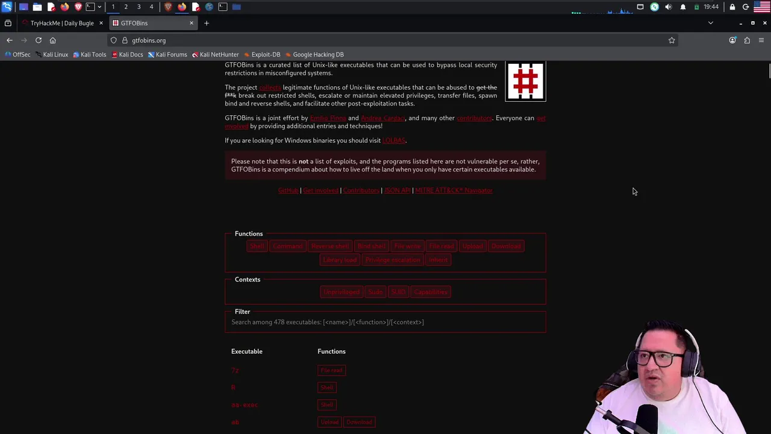Click the battery indicator in tray
771x434 pixels.
point(697,7)
